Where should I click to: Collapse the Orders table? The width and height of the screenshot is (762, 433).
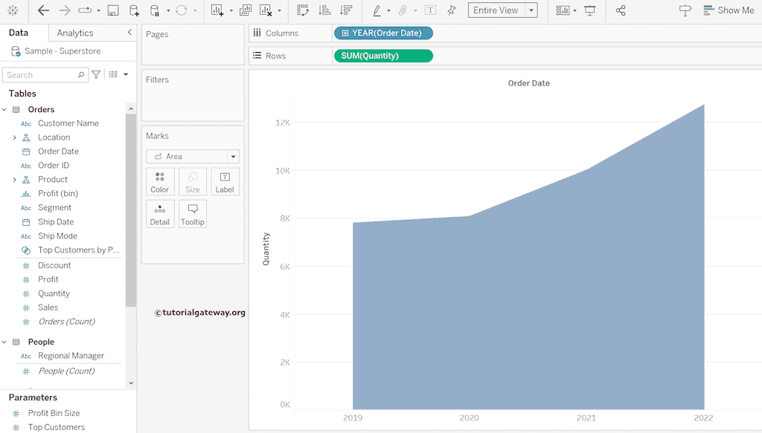pos(4,110)
